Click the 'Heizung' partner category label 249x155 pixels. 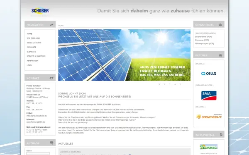pyautogui.click(x=200, y=107)
